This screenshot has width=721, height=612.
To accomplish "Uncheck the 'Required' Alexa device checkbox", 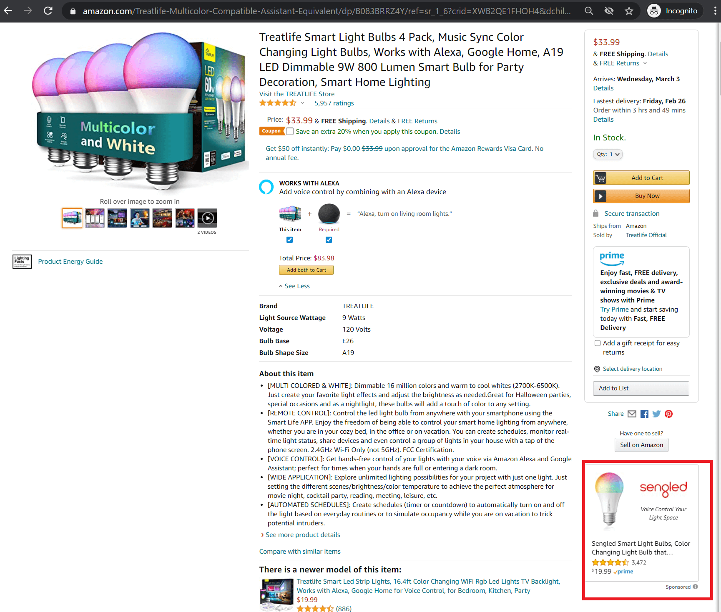I will (x=329, y=240).
